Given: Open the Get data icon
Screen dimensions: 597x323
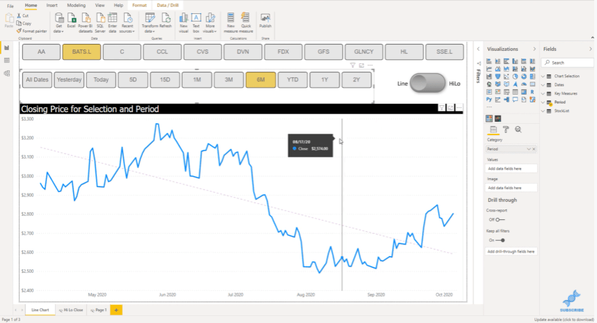Looking at the screenshot, I should (x=59, y=18).
